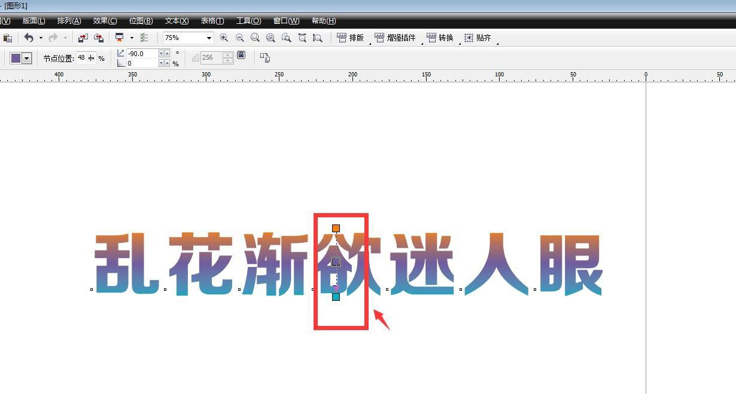Click the Paste icon on the standard toolbar

pos(8,37)
